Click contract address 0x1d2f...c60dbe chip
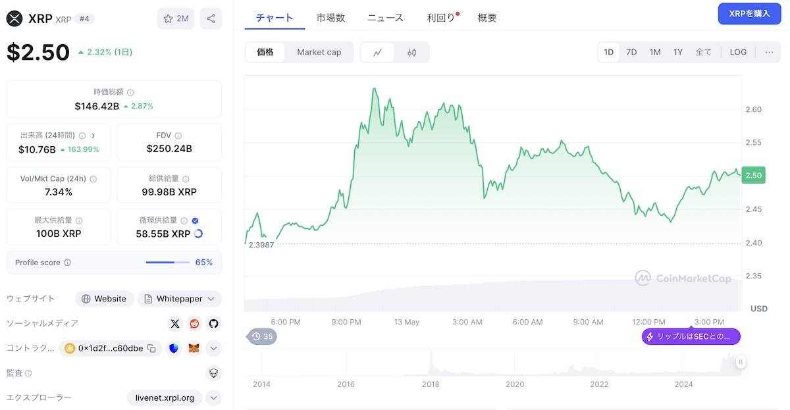 111,348
